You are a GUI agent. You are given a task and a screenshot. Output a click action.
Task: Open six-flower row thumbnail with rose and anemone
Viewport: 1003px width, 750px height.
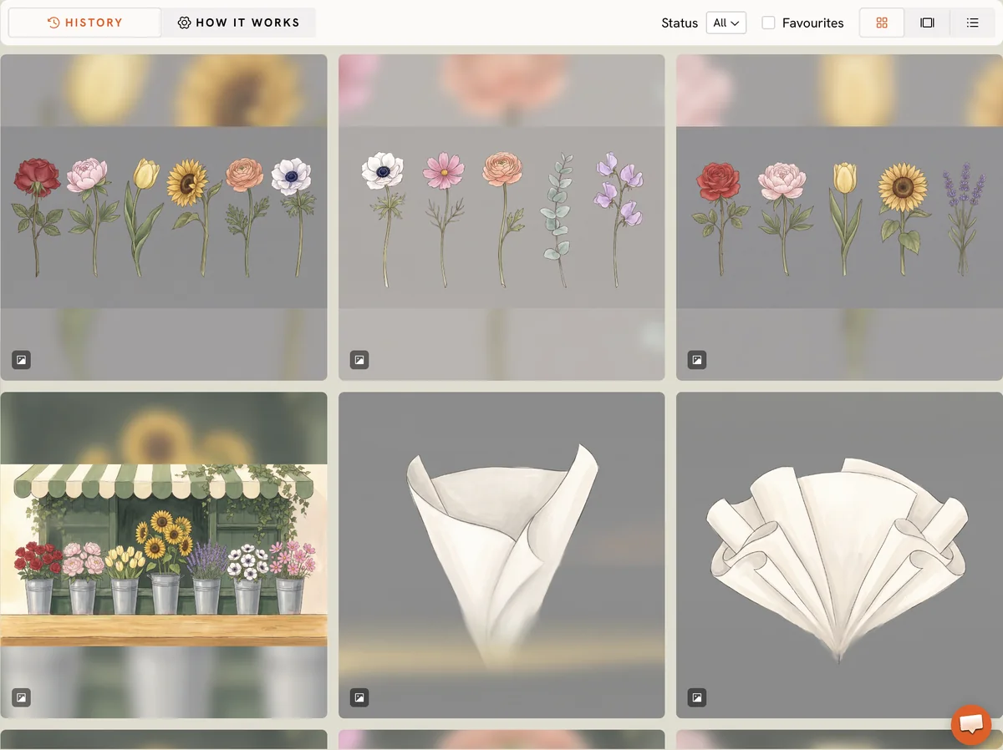164,217
